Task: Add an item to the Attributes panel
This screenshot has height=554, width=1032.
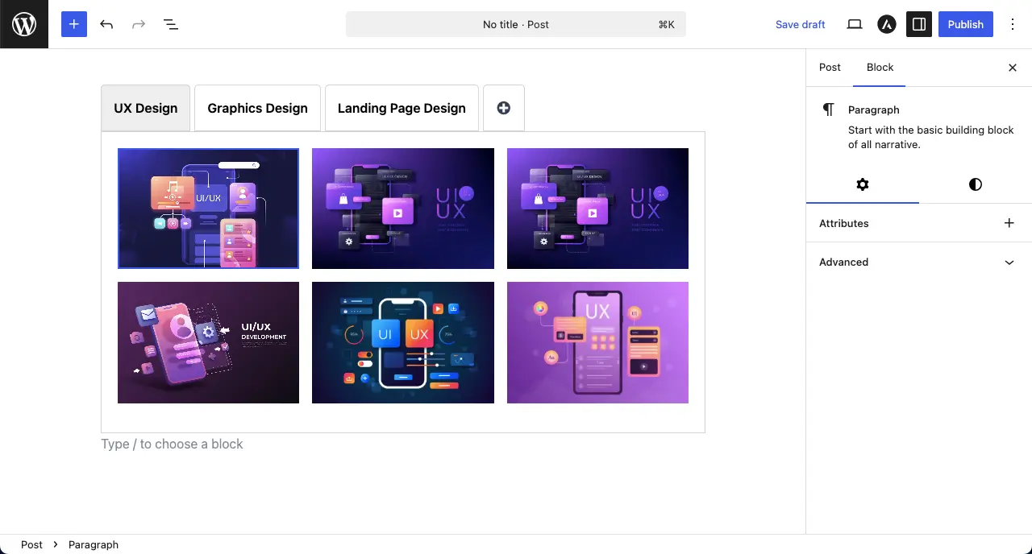Action: [1009, 223]
